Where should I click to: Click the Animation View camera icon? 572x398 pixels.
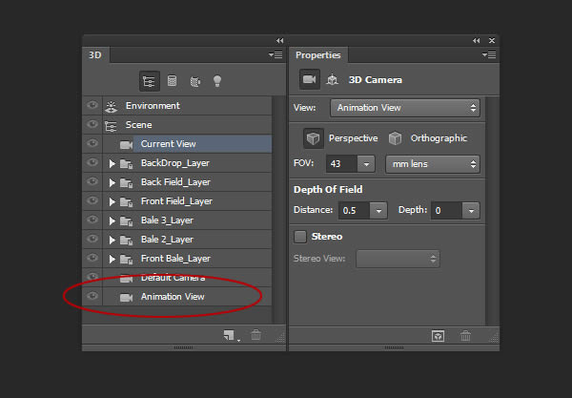click(126, 298)
